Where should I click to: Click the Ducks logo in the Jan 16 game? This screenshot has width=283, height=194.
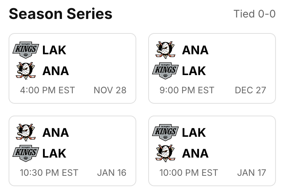coord(26,132)
